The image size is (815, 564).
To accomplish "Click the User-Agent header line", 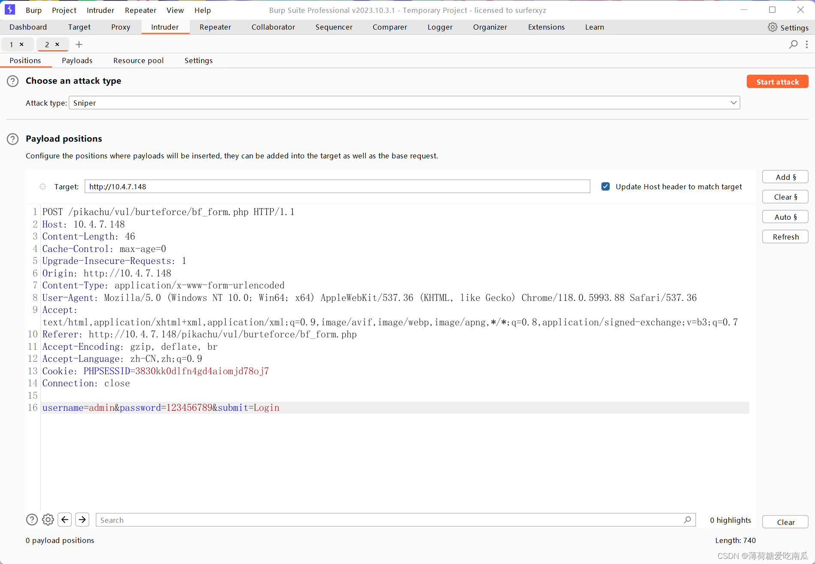I will coord(369,298).
